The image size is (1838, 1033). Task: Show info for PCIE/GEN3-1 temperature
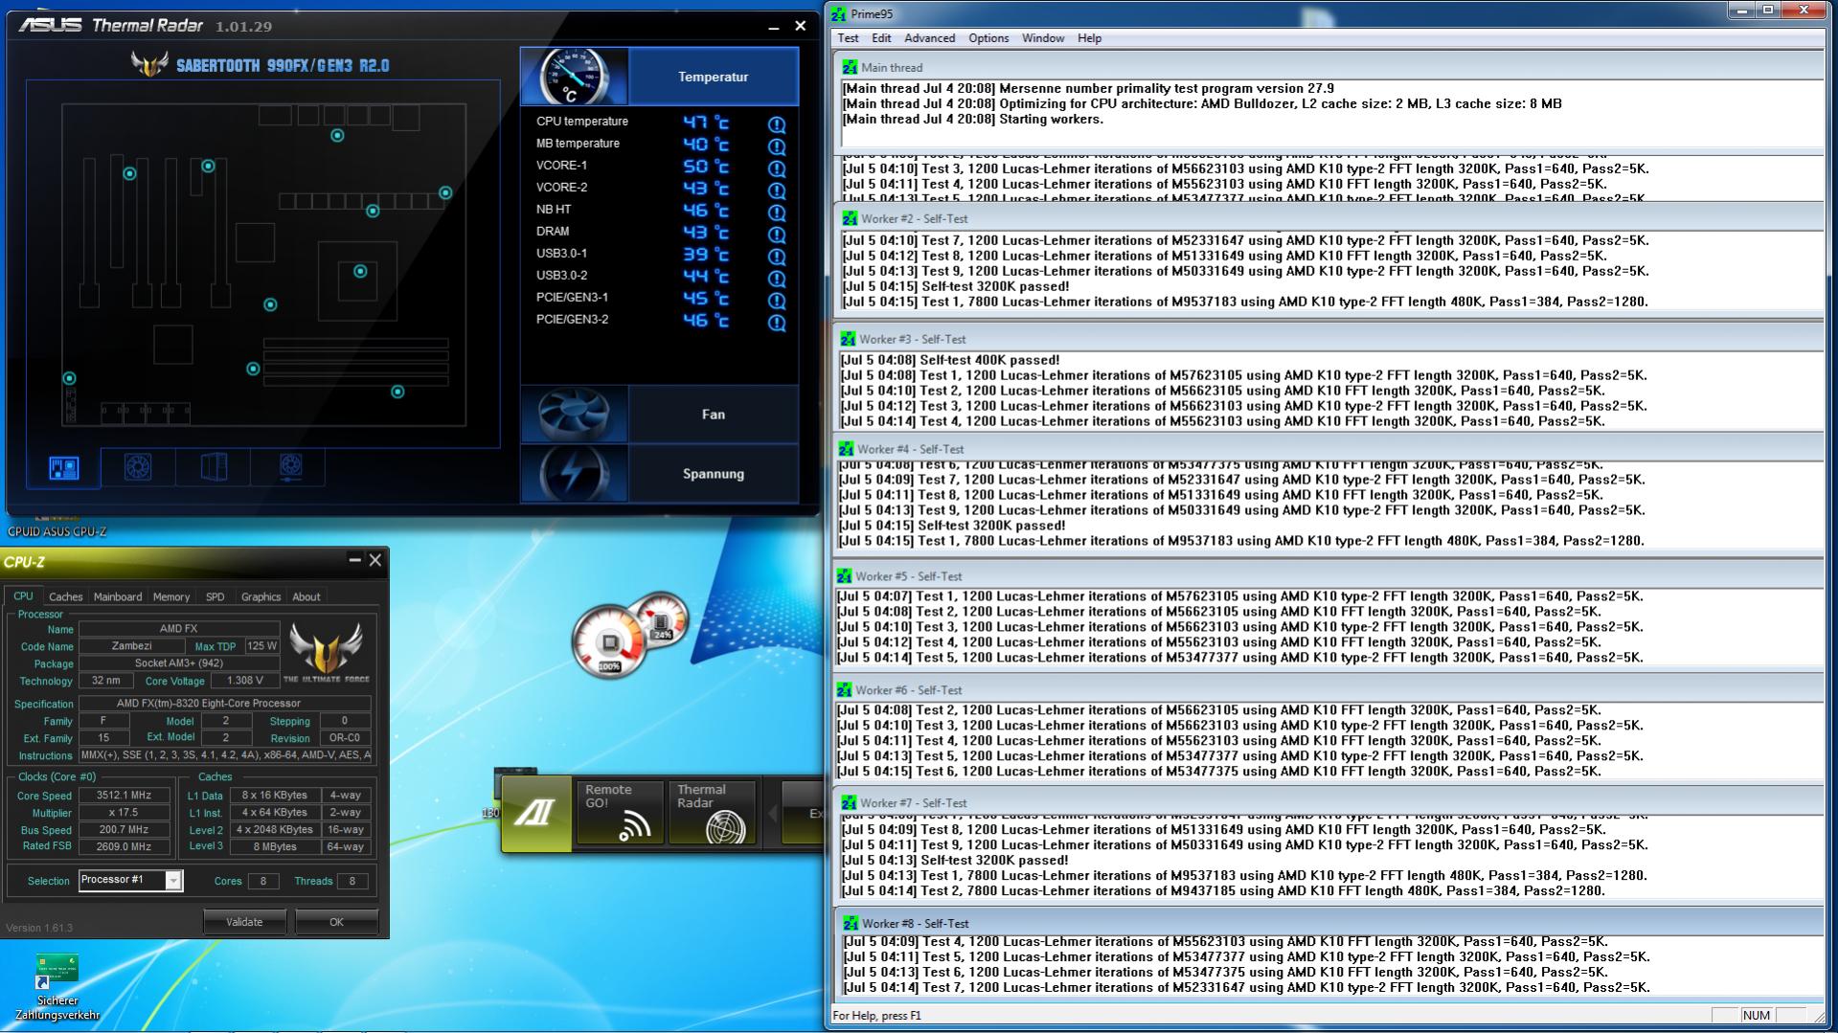click(777, 301)
